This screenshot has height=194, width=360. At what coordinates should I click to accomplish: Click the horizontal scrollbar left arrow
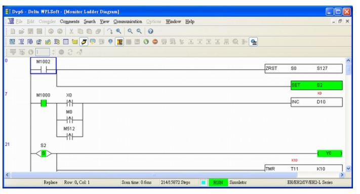click(x=8, y=175)
